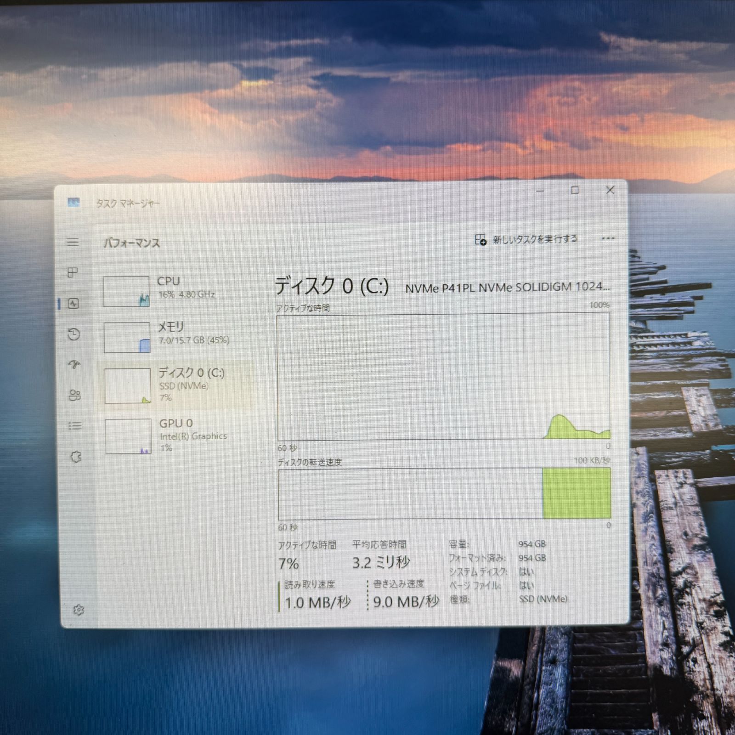
Task: Select the GPU 0 entry
Action: [175, 435]
